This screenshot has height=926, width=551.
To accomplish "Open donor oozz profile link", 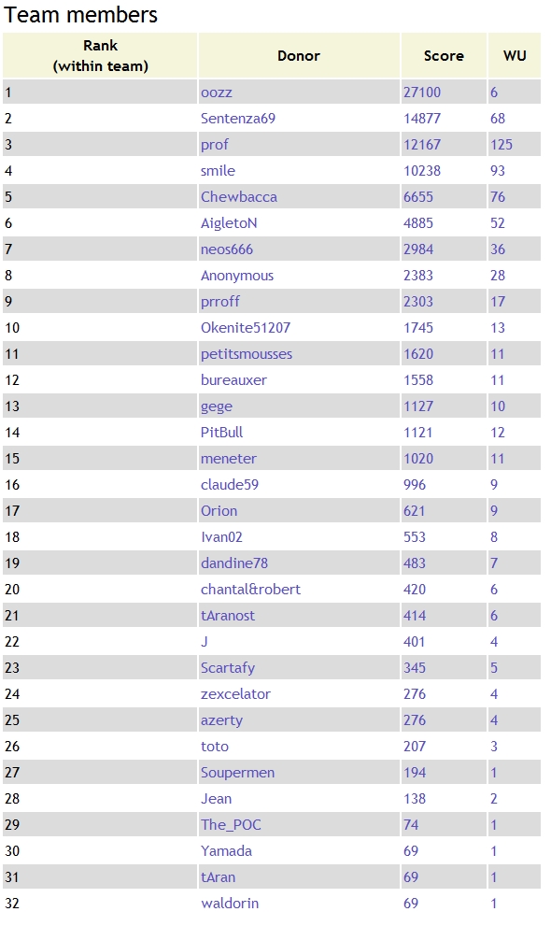I will (x=217, y=93).
